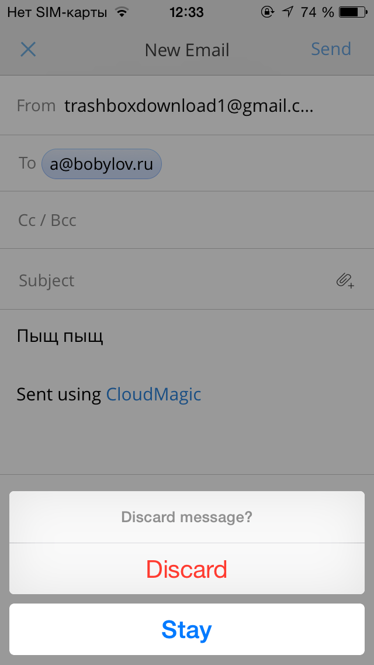
Task: Choose Stay to keep editing
Action: click(x=187, y=629)
